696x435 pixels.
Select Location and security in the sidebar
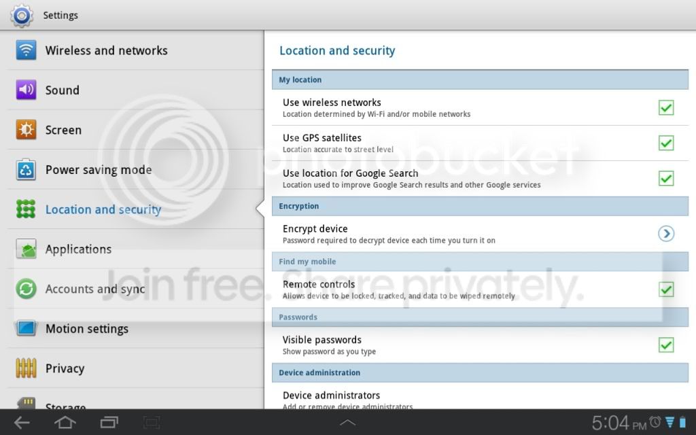point(103,209)
